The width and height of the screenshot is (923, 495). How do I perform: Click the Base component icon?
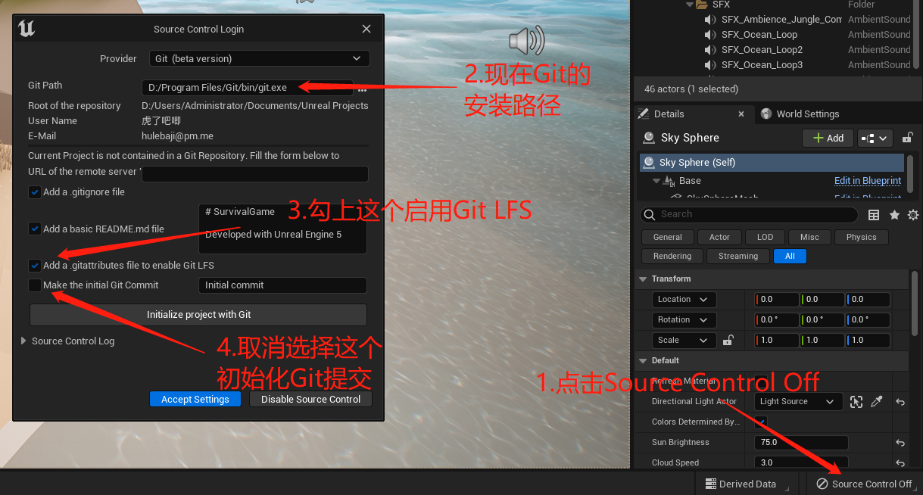coord(669,182)
